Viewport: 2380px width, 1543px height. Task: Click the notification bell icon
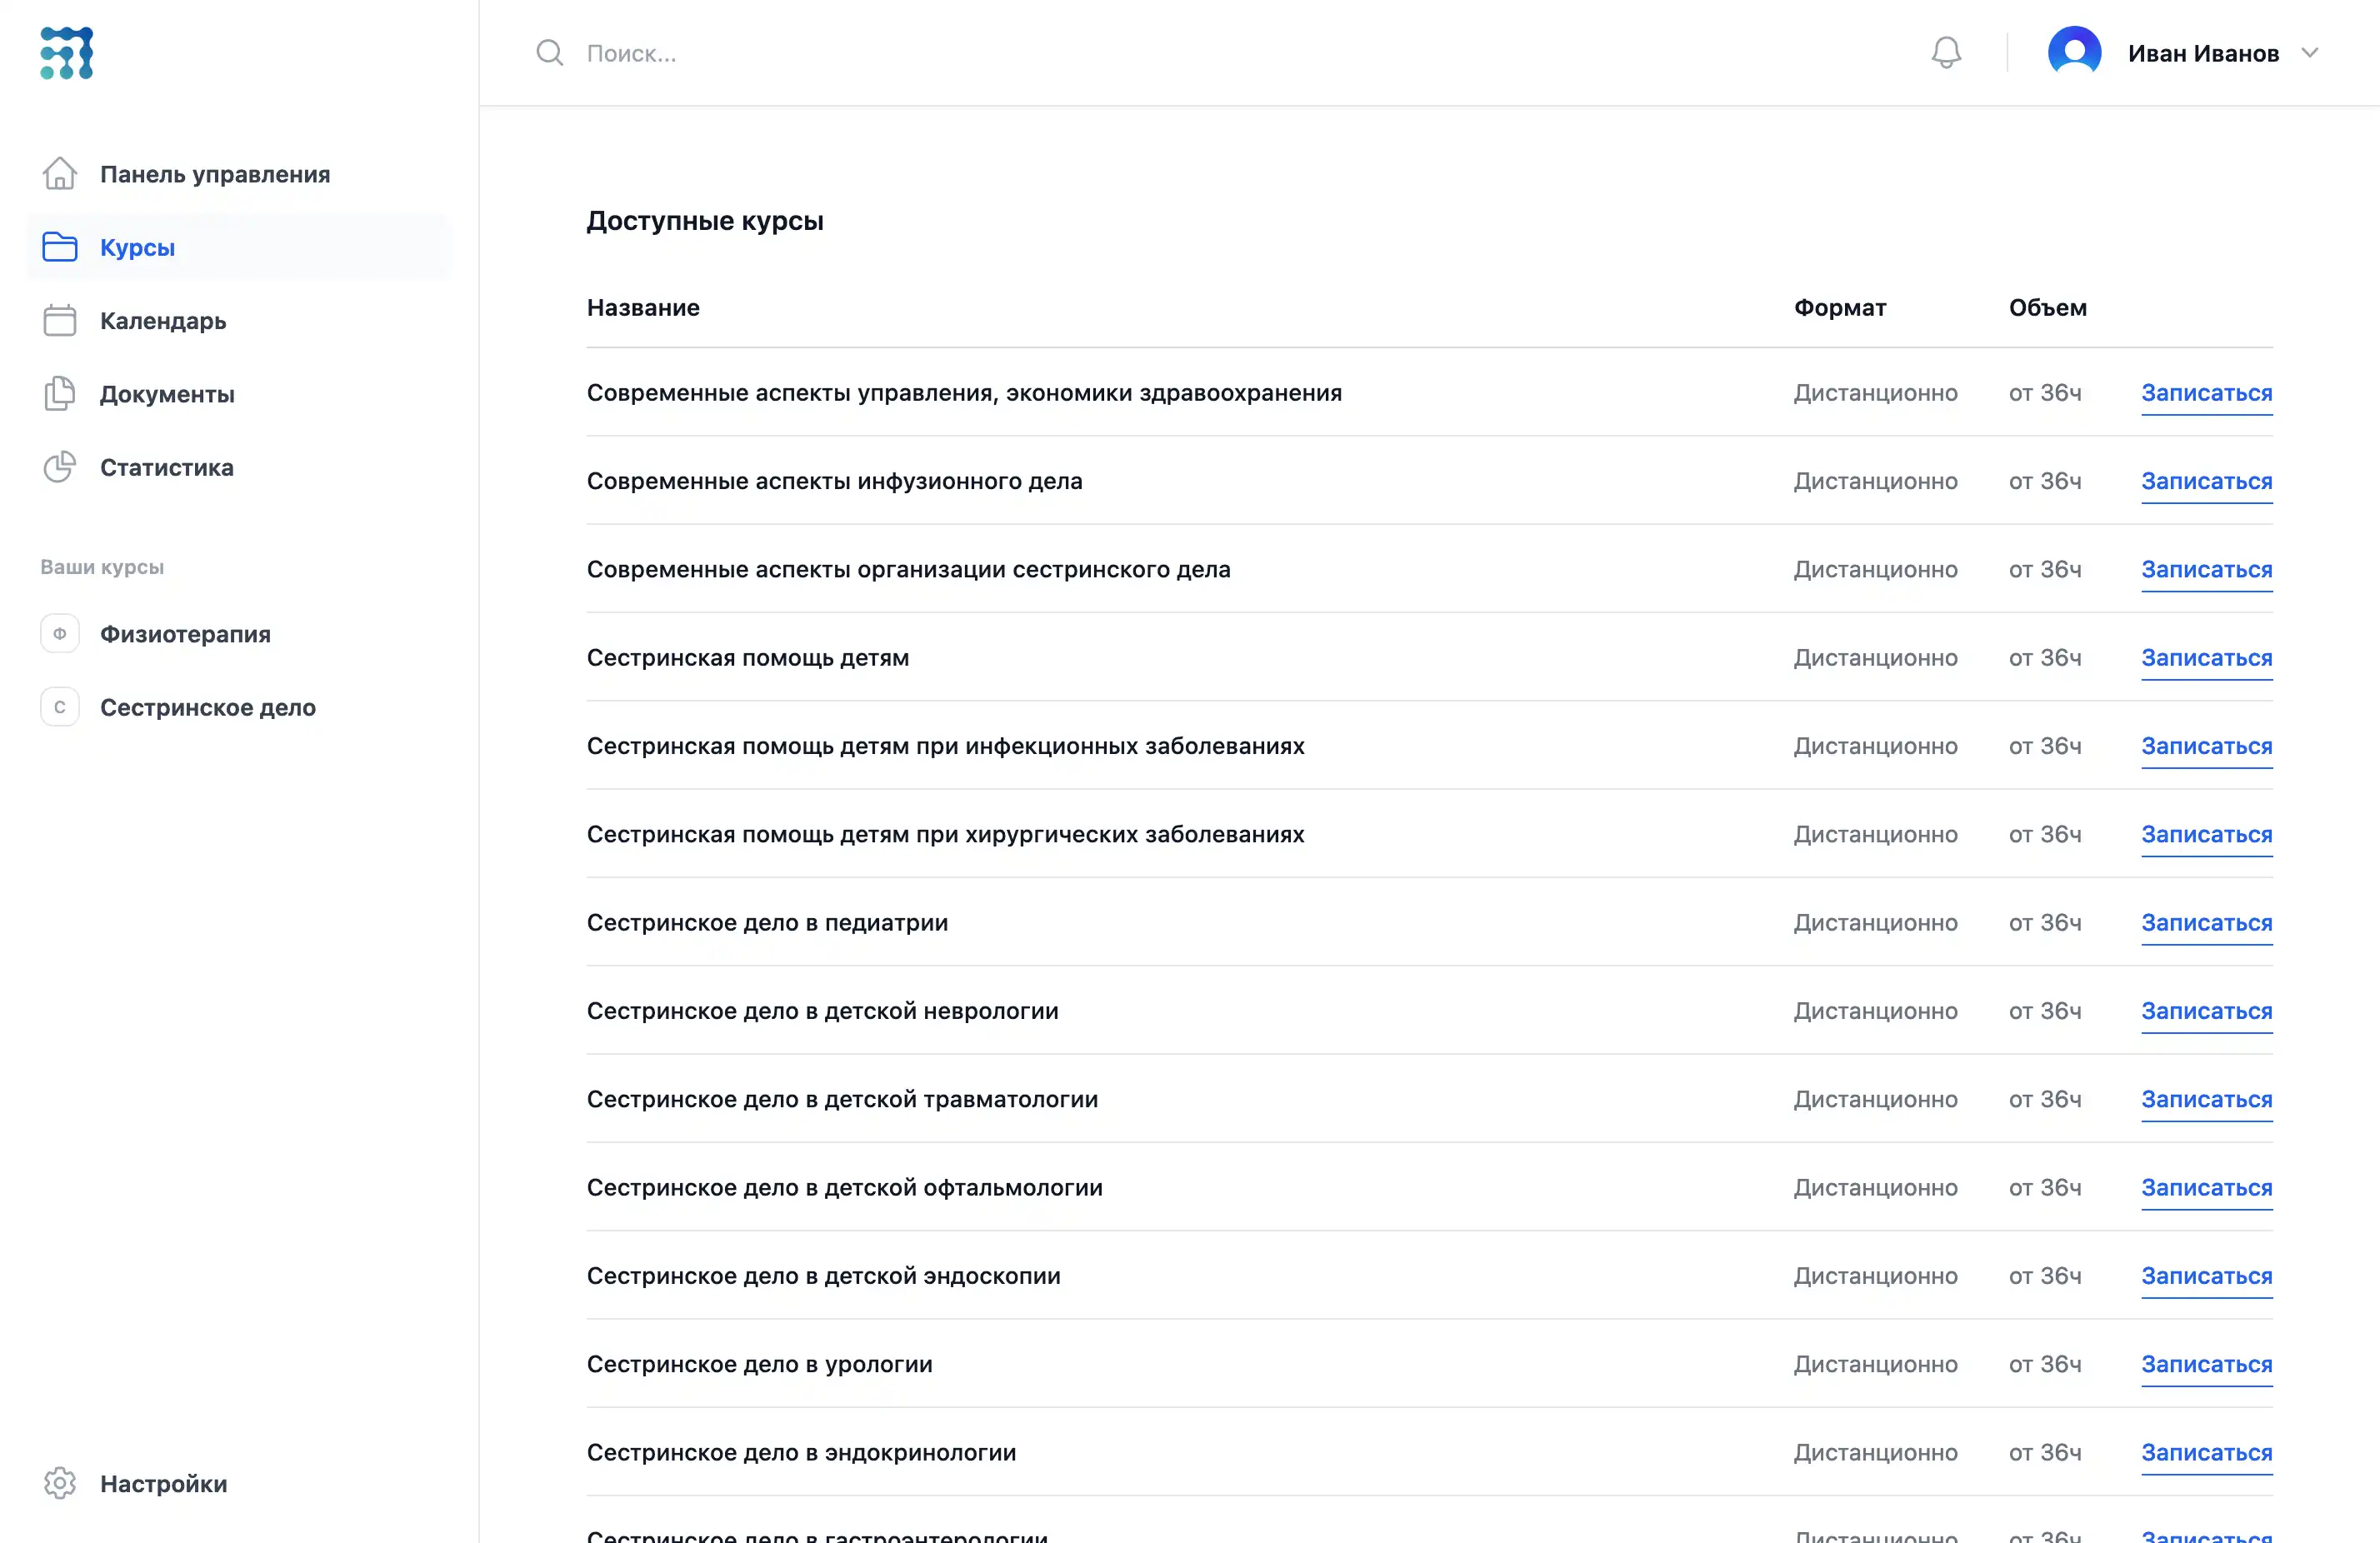coord(1945,52)
